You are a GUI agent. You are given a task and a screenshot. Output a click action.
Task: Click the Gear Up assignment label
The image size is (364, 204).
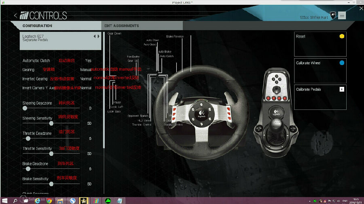point(133,61)
